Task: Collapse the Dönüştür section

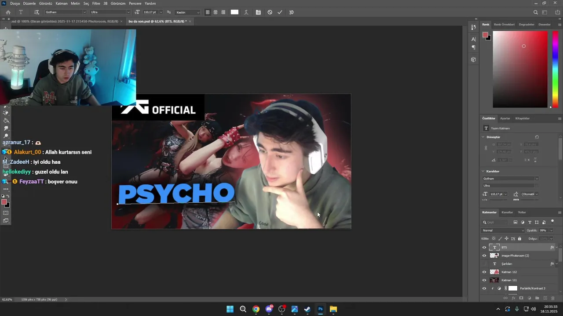Action: 483,137
